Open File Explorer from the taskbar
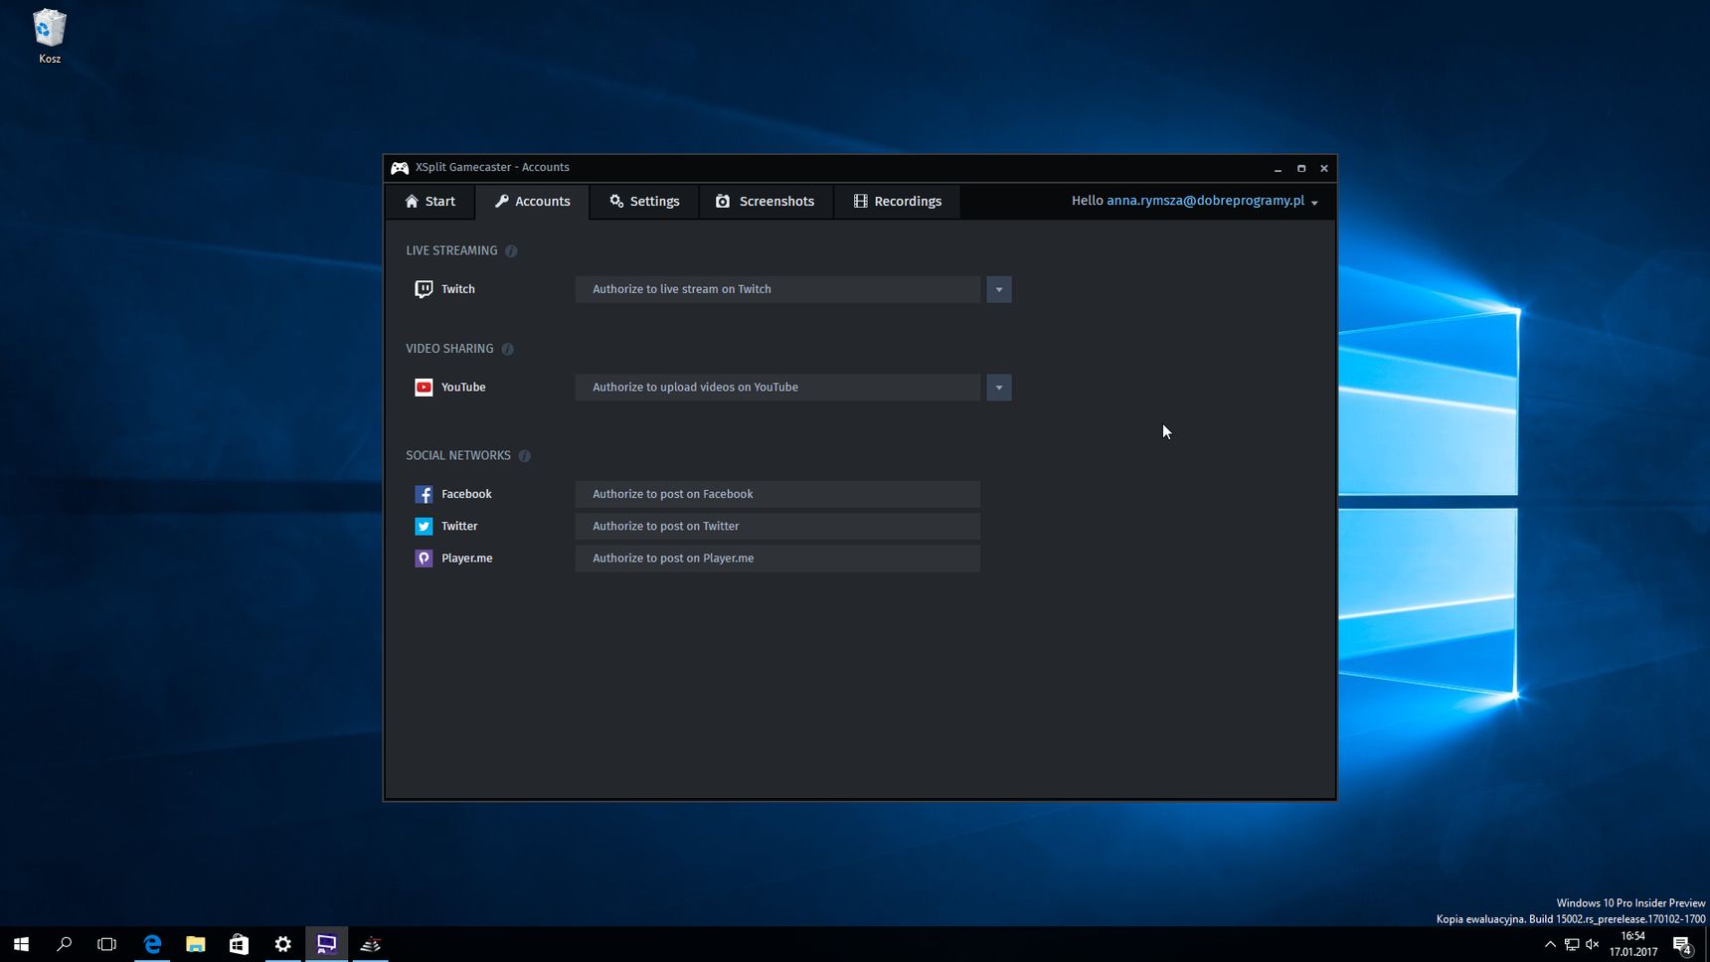 click(x=196, y=944)
